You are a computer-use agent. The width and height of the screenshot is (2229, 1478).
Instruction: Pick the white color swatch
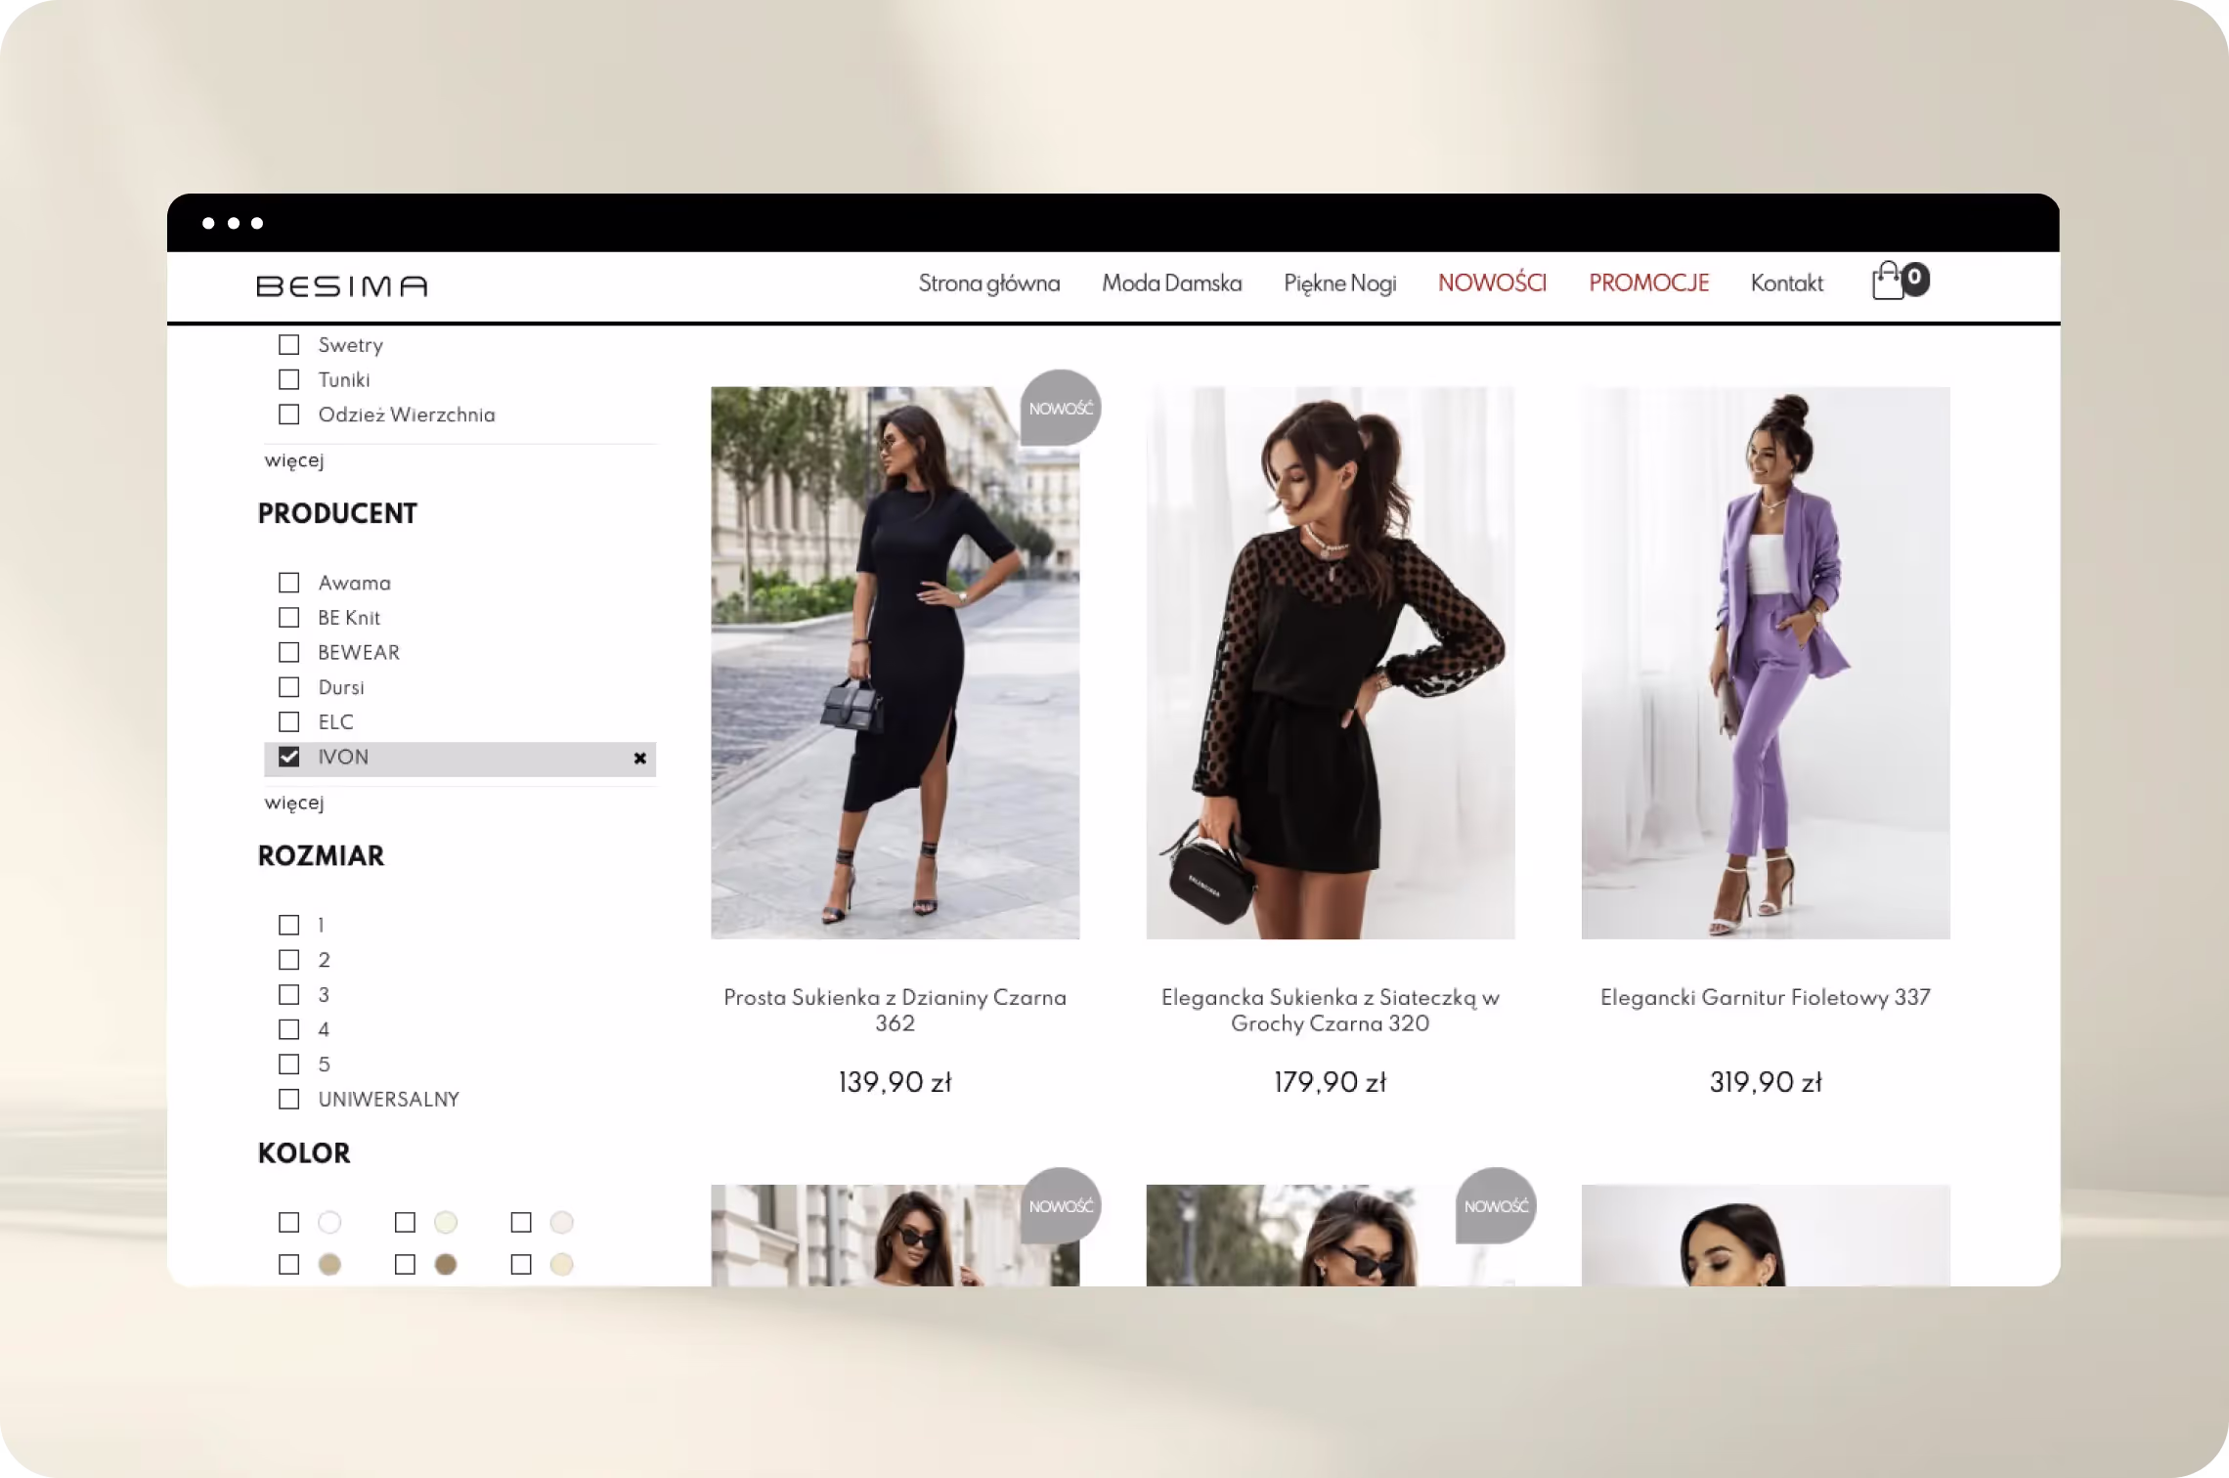pyautogui.click(x=329, y=1222)
